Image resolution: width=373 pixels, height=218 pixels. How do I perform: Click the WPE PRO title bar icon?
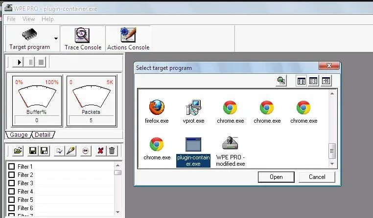click(8, 8)
